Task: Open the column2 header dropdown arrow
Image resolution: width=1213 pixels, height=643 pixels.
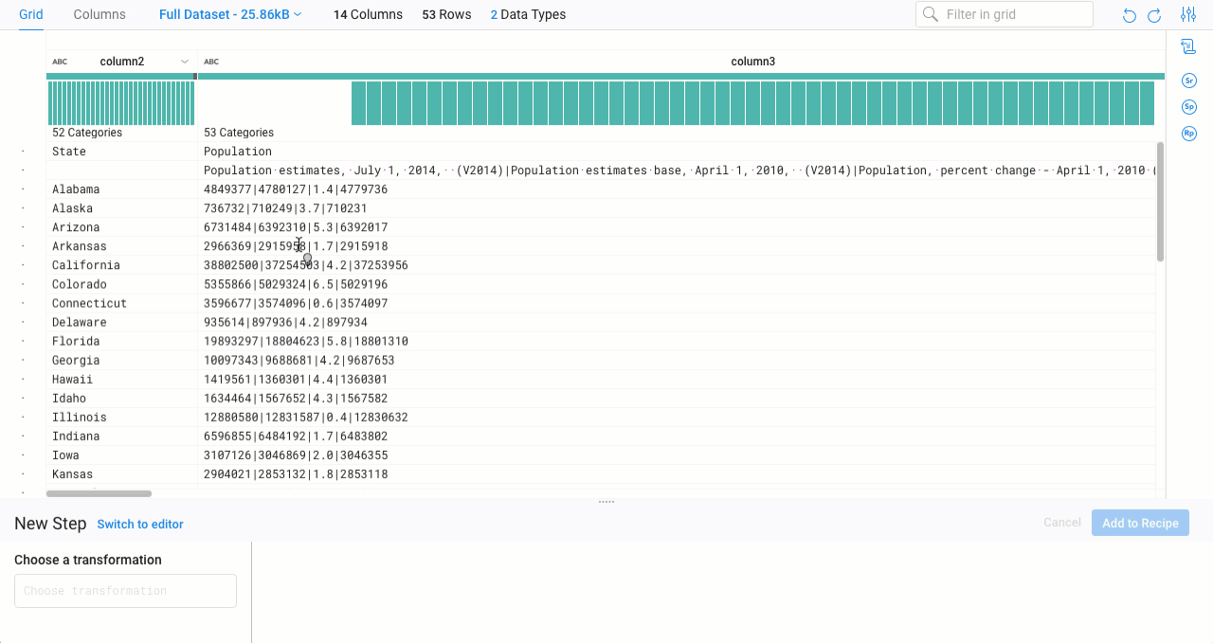Action: point(185,62)
